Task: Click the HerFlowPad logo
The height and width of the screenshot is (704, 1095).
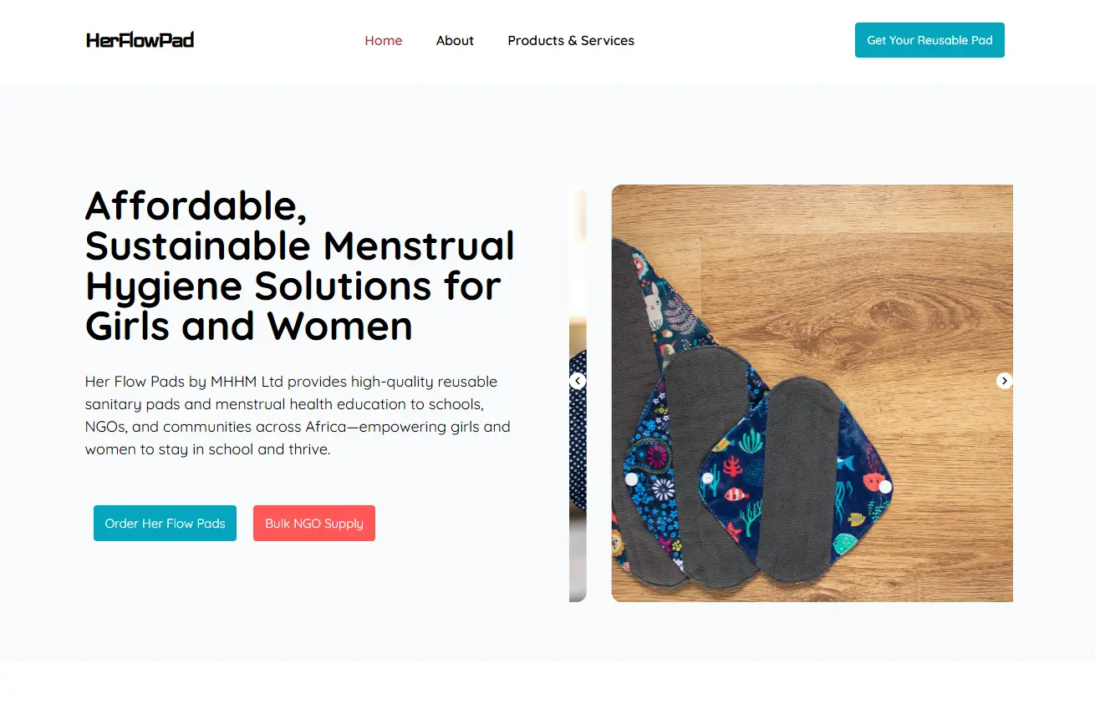Action: pos(140,40)
